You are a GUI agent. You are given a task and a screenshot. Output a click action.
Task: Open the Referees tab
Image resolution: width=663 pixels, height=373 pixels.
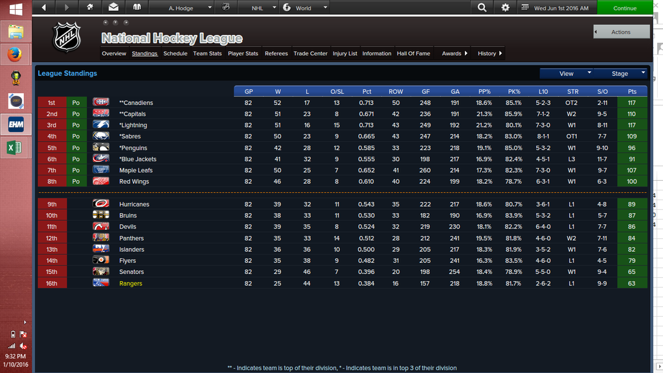click(x=276, y=53)
